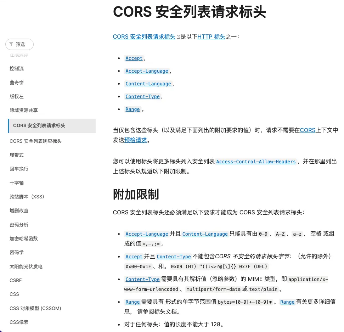The image size is (344, 332).
Task: Click the text 对于任何标头：值的长度不能大于 128。
Action: (174, 324)
